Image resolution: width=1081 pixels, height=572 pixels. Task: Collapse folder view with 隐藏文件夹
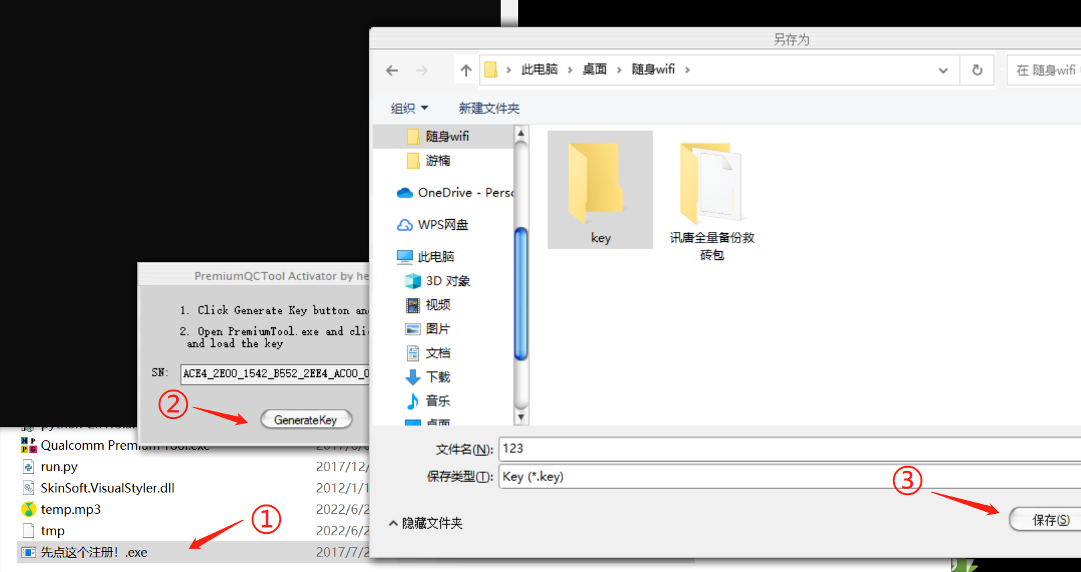click(x=426, y=523)
